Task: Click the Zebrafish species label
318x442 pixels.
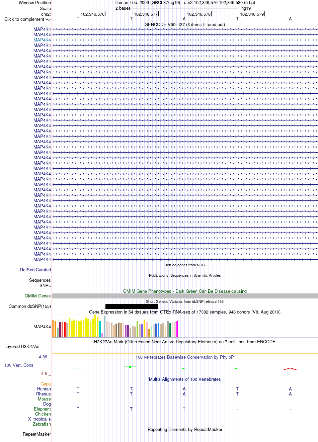Action: click(42, 424)
